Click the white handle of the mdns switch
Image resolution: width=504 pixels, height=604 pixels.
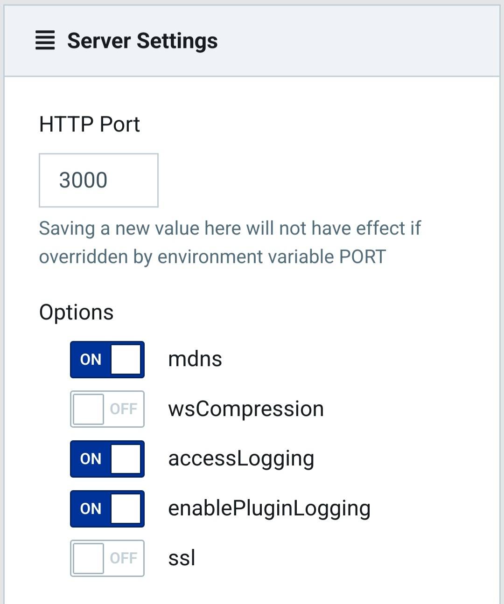[x=126, y=360]
